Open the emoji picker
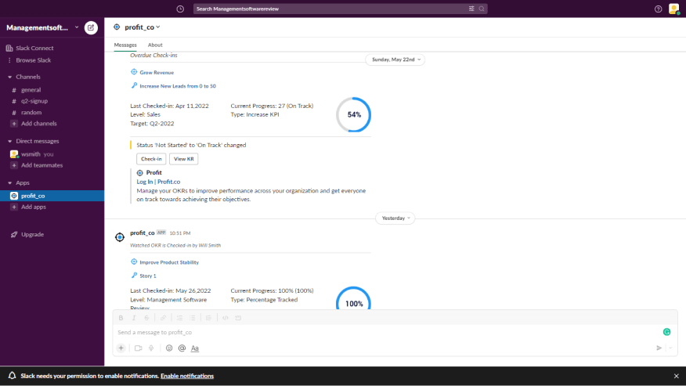686x386 pixels. click(x=169, y=348)
